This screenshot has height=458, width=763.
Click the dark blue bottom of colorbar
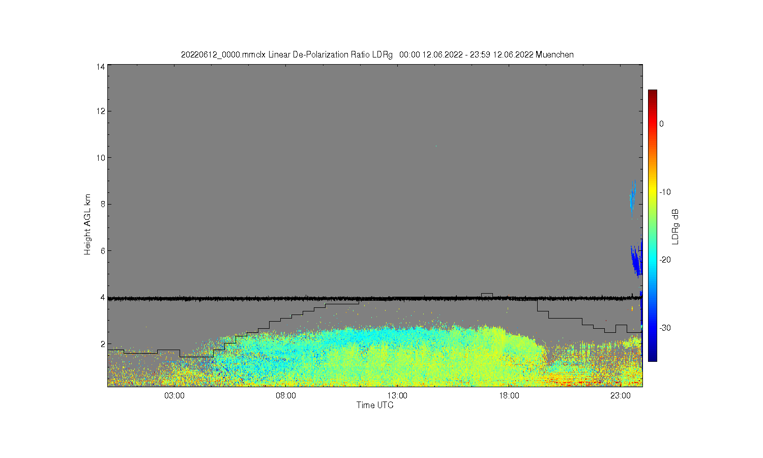click(652, 358)
